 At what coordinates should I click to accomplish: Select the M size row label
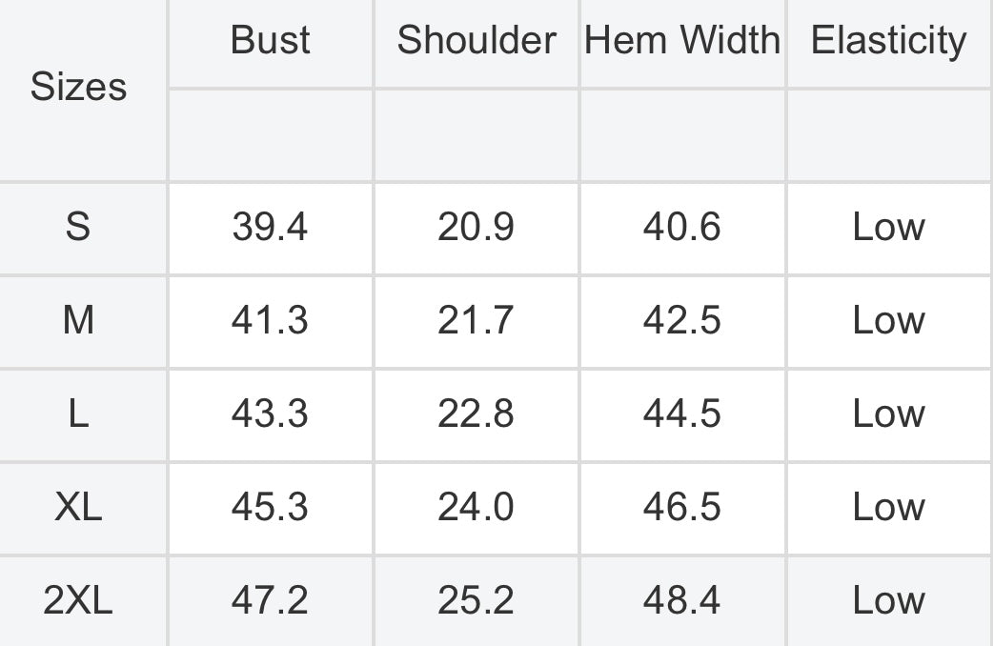pyautogui.click(x=78, y=320)
